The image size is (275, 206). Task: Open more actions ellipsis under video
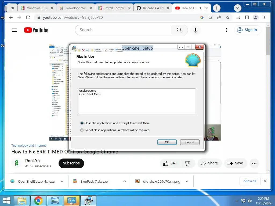point(254,163)
